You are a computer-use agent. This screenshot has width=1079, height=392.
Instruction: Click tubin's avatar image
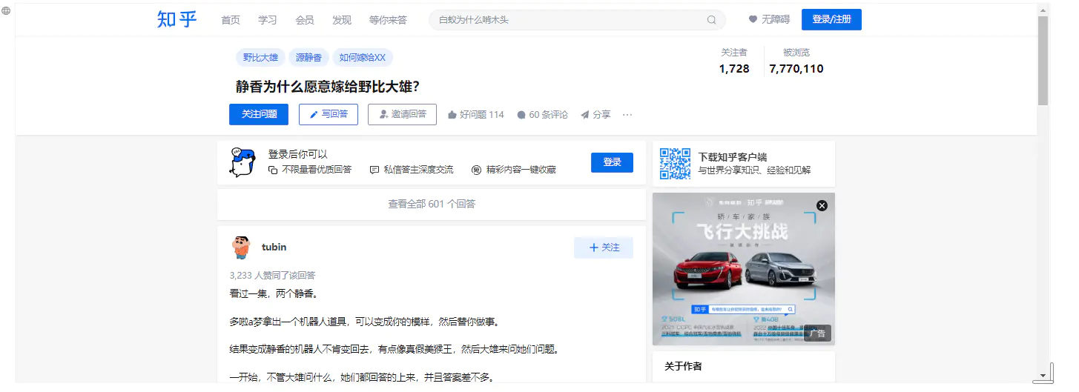click(x=241, y=248)
